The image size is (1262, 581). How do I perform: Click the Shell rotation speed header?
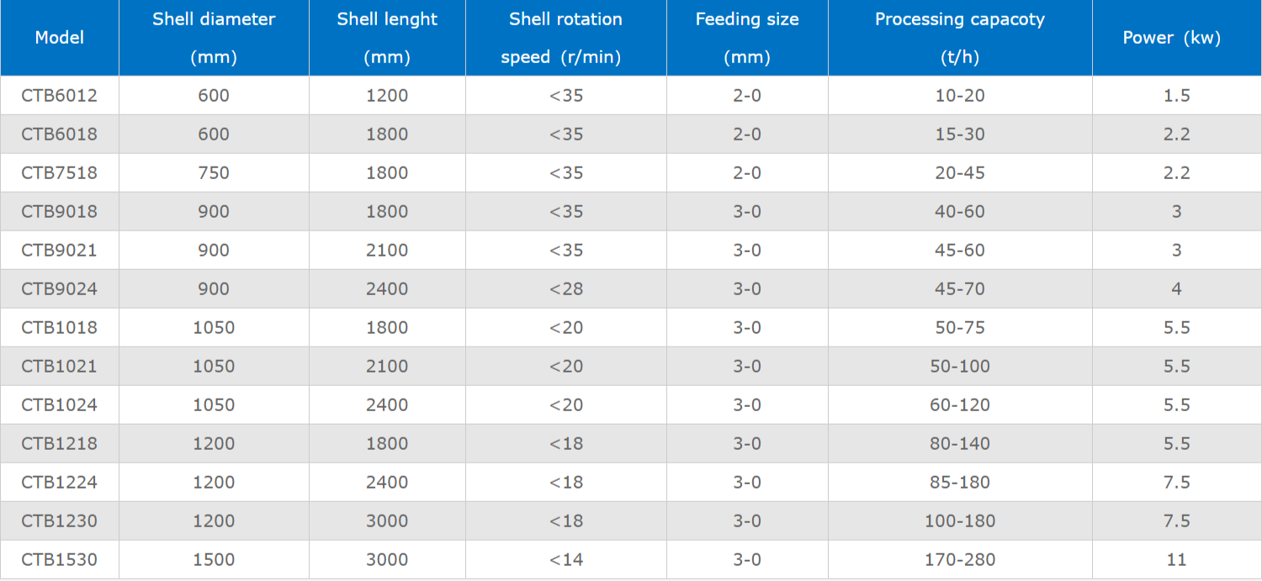[x=565, y=38]
